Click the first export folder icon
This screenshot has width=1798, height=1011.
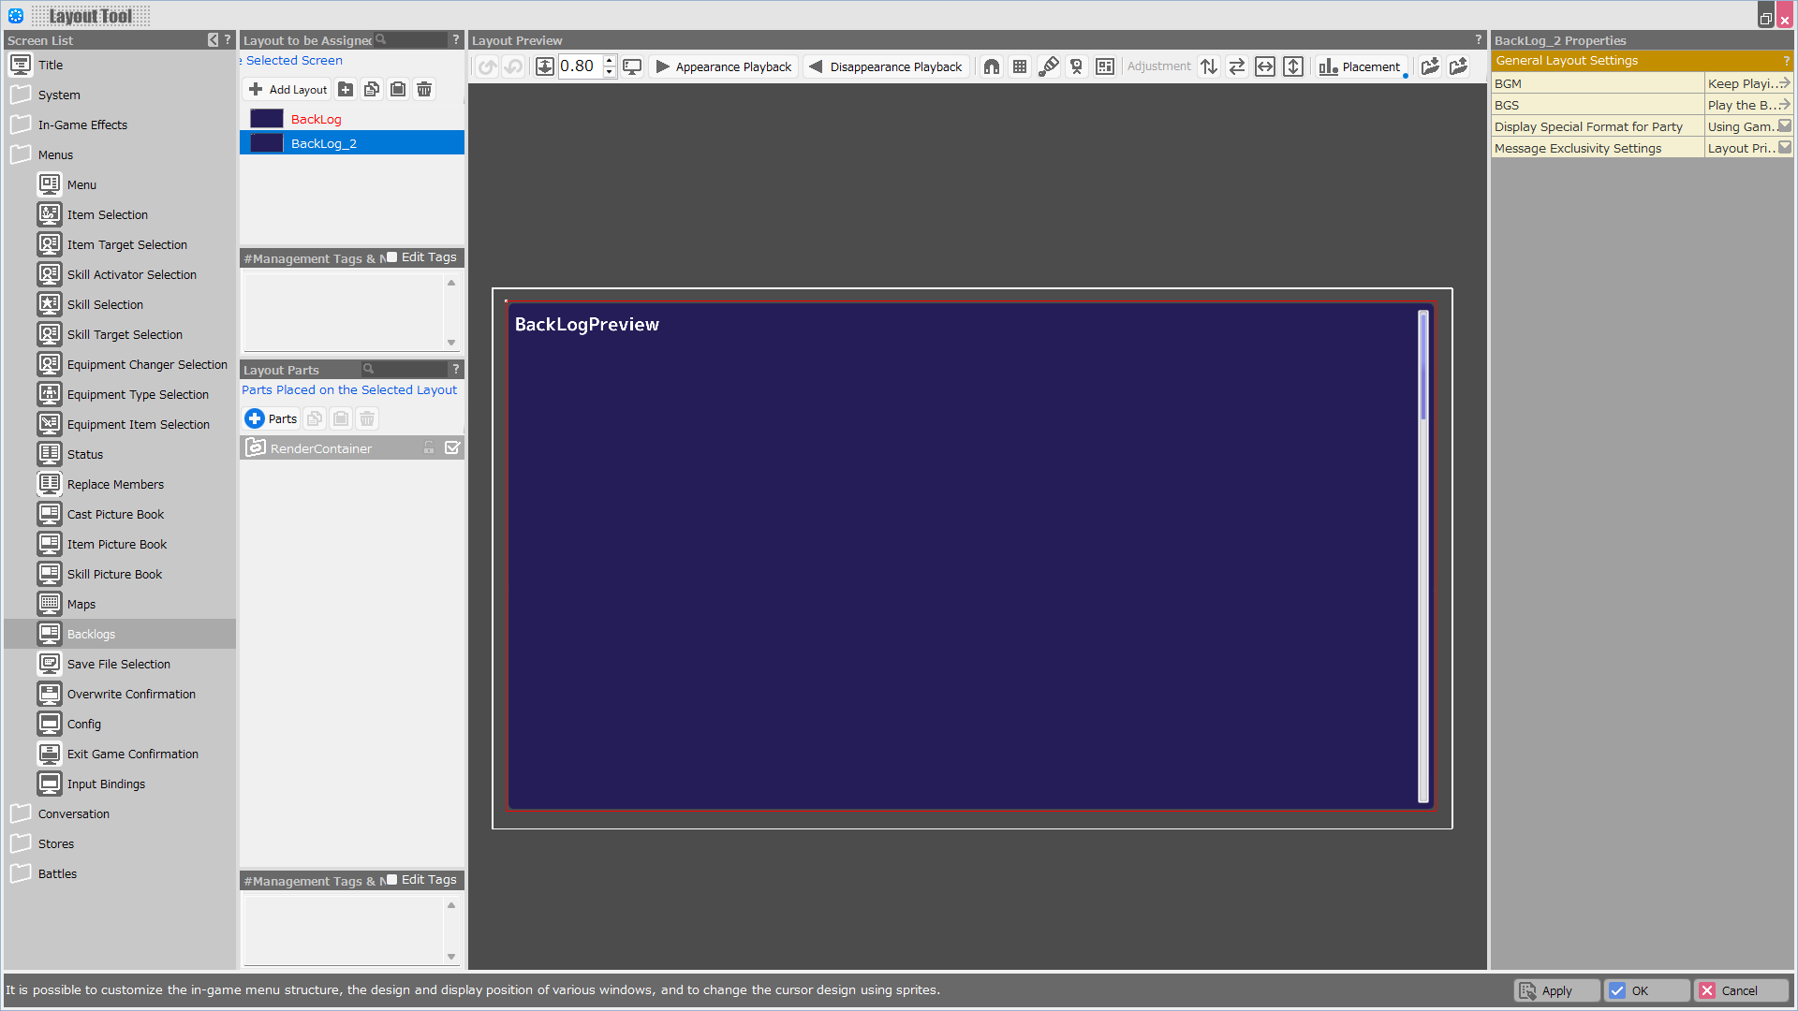pyautogui.click(x=1430, y=66)
